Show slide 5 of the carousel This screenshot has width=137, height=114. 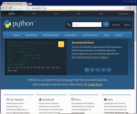click(x=109, y=70)
